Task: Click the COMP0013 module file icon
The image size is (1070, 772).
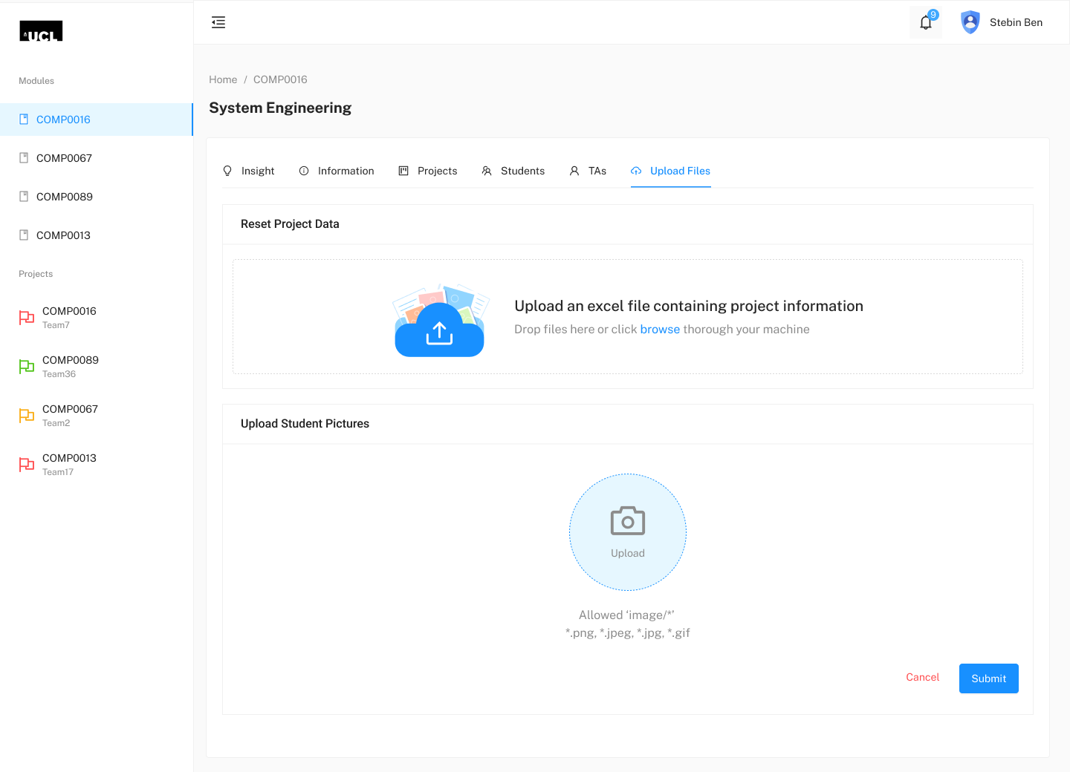Action: pos(24,235)
